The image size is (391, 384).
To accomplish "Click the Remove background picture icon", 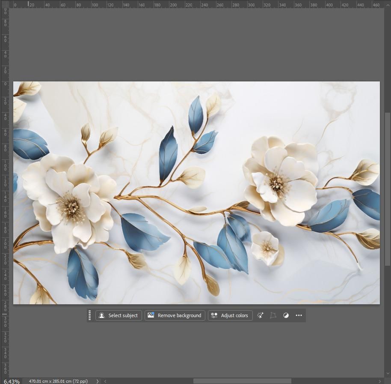I will 151,315.
